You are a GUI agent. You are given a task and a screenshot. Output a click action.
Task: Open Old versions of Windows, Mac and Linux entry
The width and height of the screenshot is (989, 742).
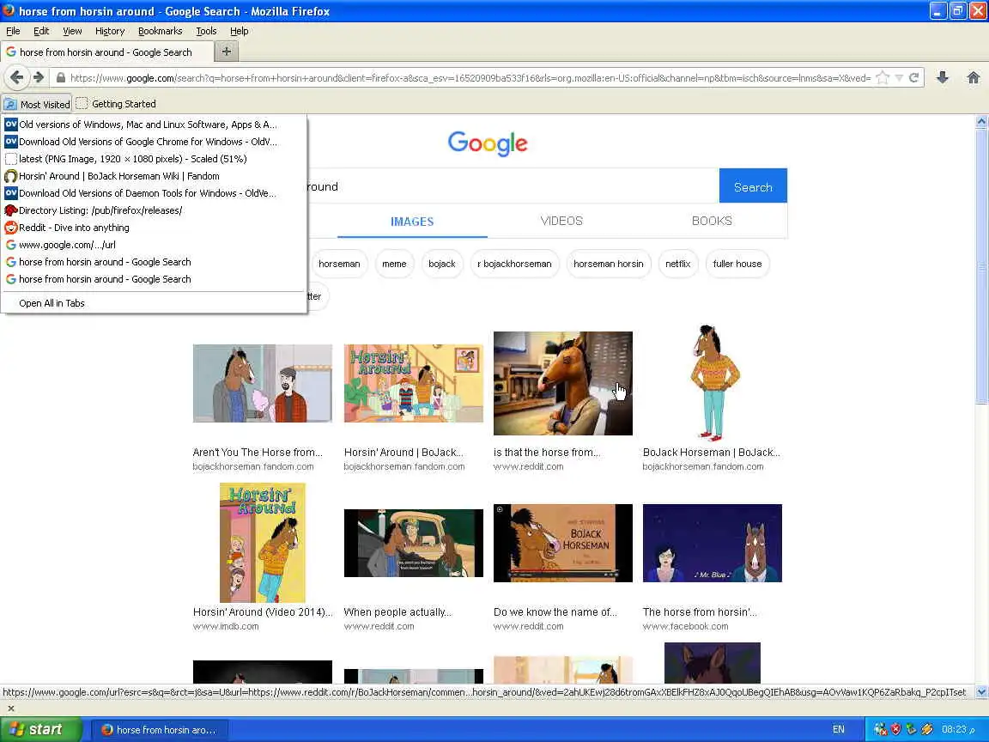click(154, 125)
